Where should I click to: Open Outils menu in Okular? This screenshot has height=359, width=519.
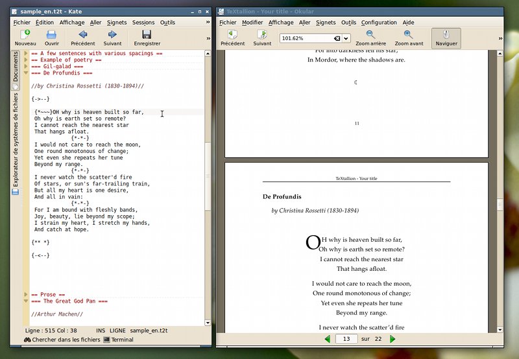(348, 23)
